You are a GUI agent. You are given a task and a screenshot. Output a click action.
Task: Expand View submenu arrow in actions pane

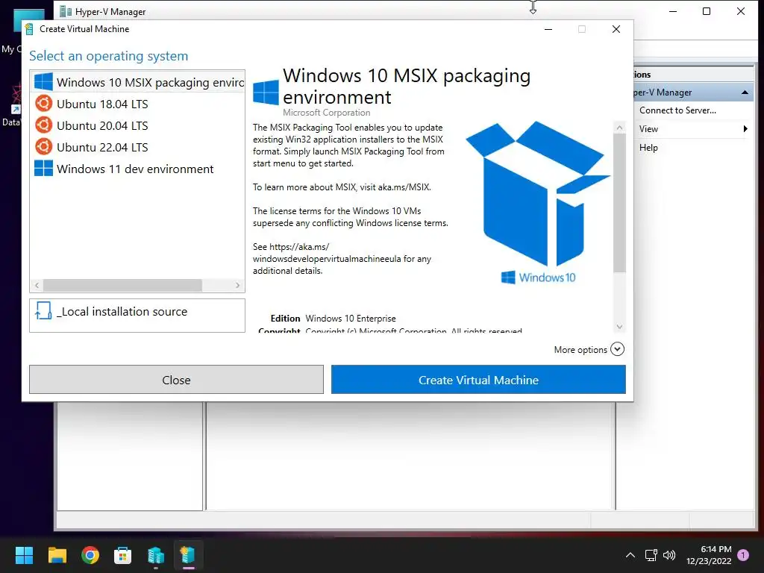tap(745, 128)
